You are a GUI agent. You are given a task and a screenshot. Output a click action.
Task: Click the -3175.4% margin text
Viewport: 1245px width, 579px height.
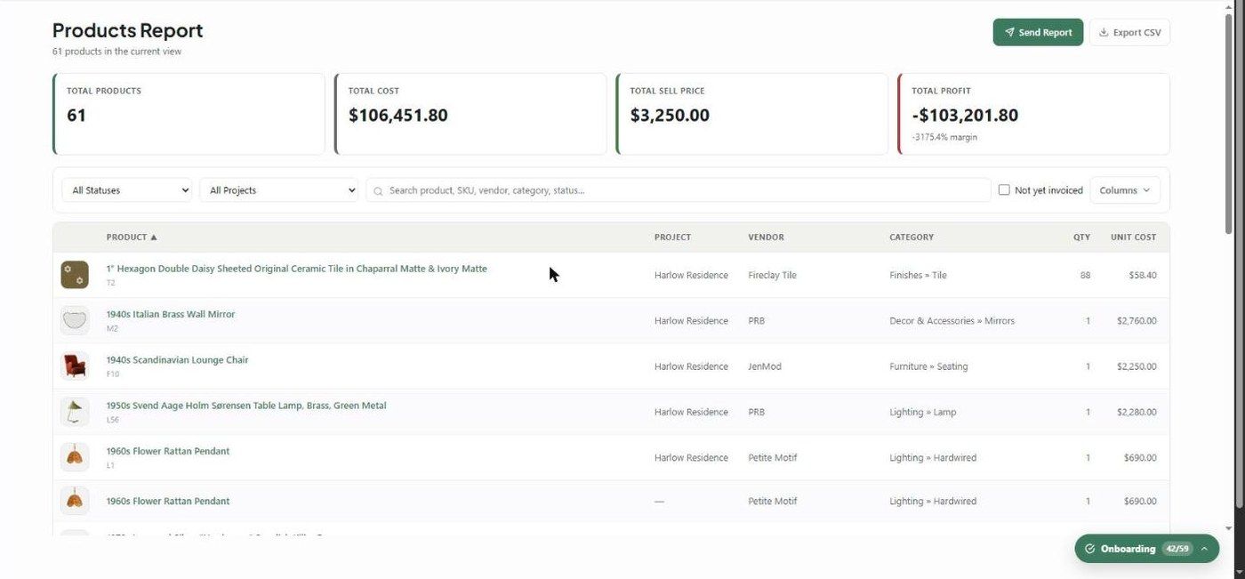pos(944,137)
